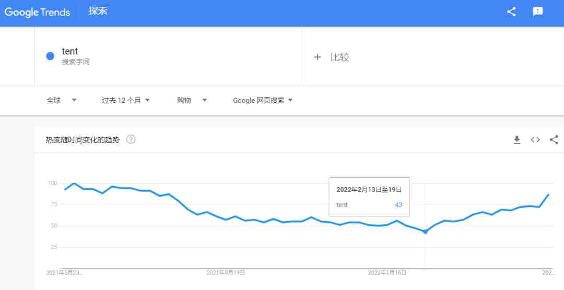Open the Google 网页搜索 search type dropdown
Viewport: 564px width, 290px height.
tap(263, 100)
